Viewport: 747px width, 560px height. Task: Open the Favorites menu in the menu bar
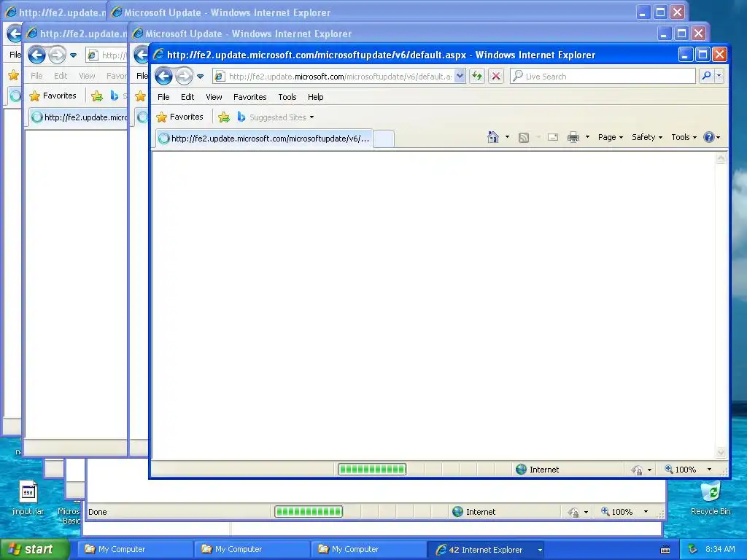point(249,97)
